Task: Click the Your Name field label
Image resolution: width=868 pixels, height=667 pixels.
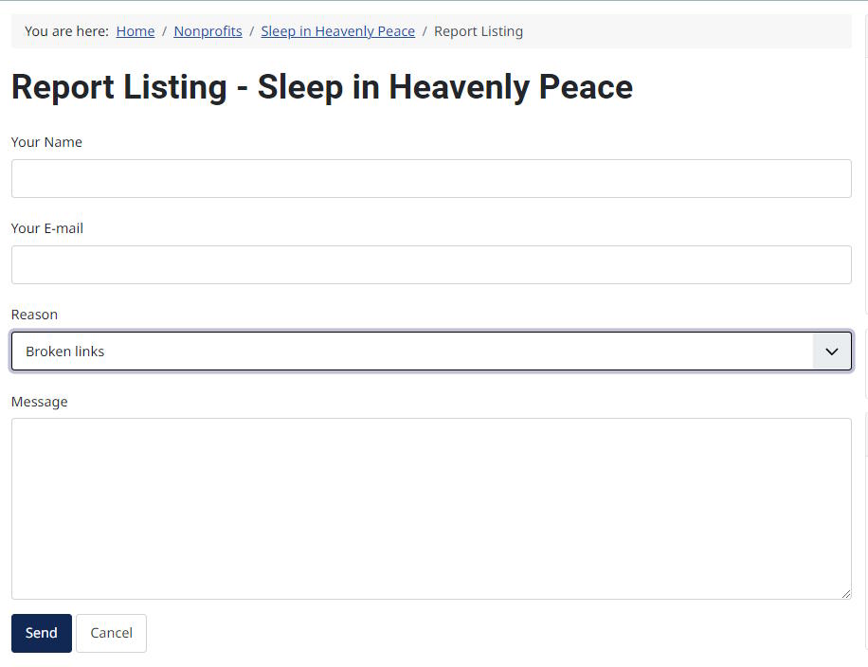Action: [46, 142]
